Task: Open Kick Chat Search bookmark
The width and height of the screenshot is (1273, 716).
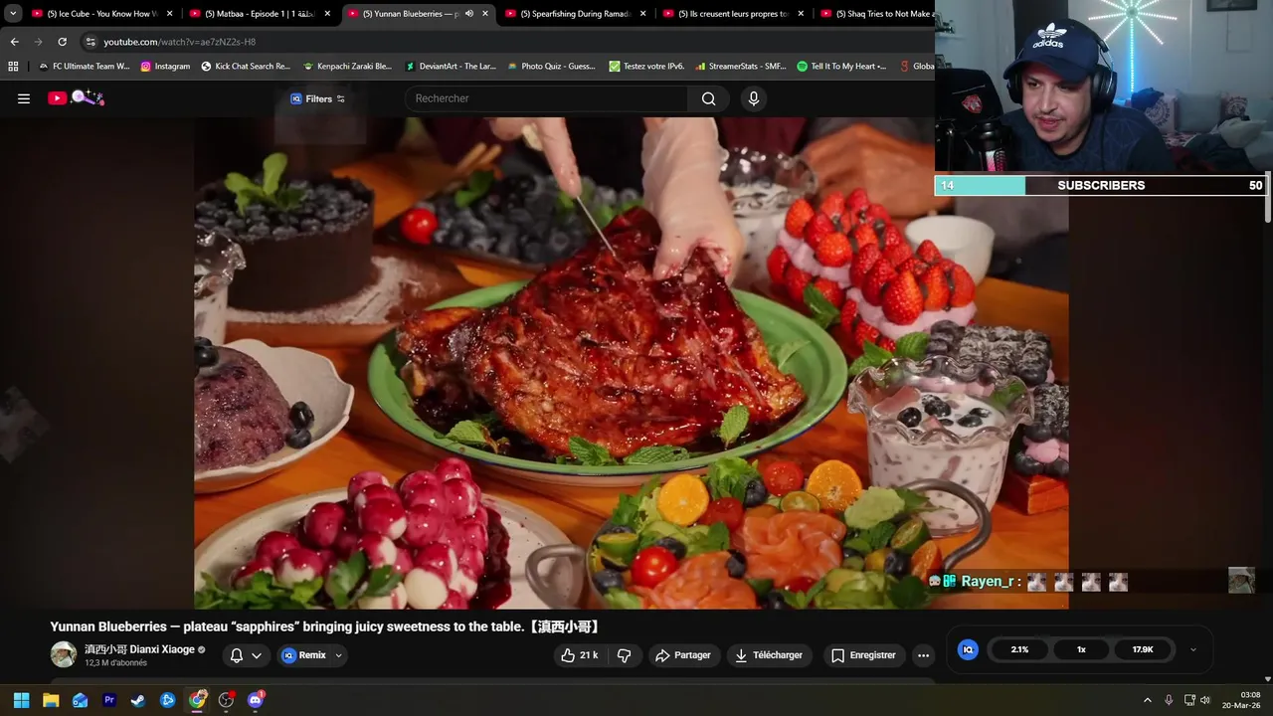Action: [x=246, y=67]
